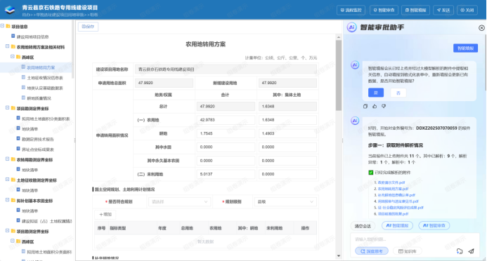
Task: Click the blue 智能填报 chat bubble
Action: 465,48
